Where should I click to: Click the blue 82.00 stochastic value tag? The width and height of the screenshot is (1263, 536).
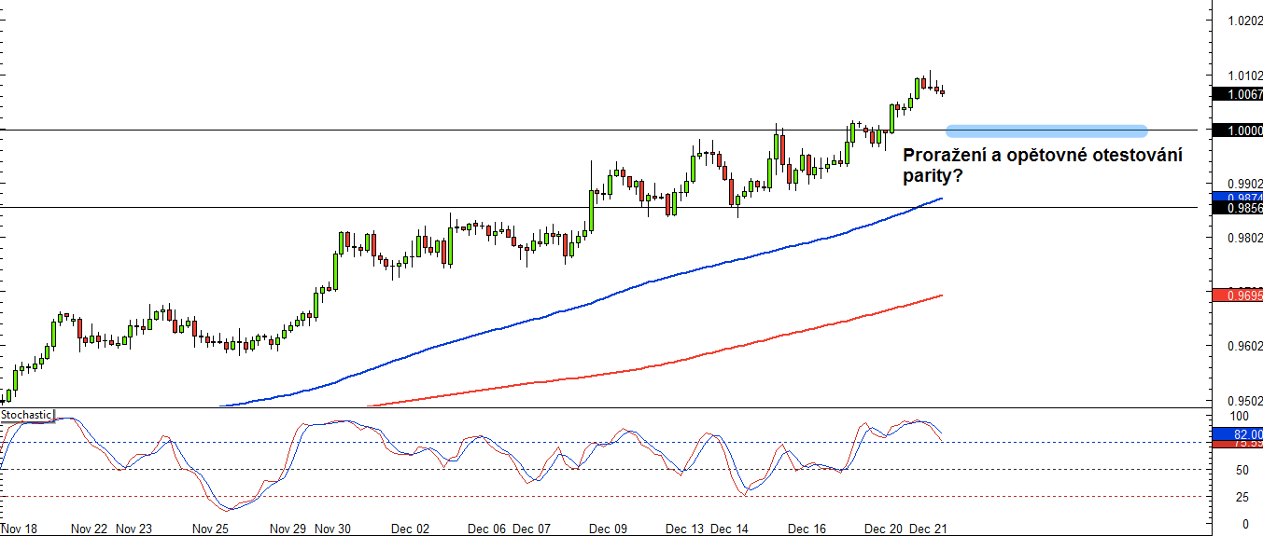[1237, 434]
